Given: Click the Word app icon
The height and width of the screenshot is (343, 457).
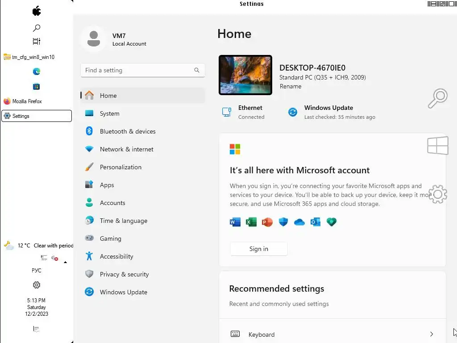Looking at the screenshot, I should click(235, 222).
